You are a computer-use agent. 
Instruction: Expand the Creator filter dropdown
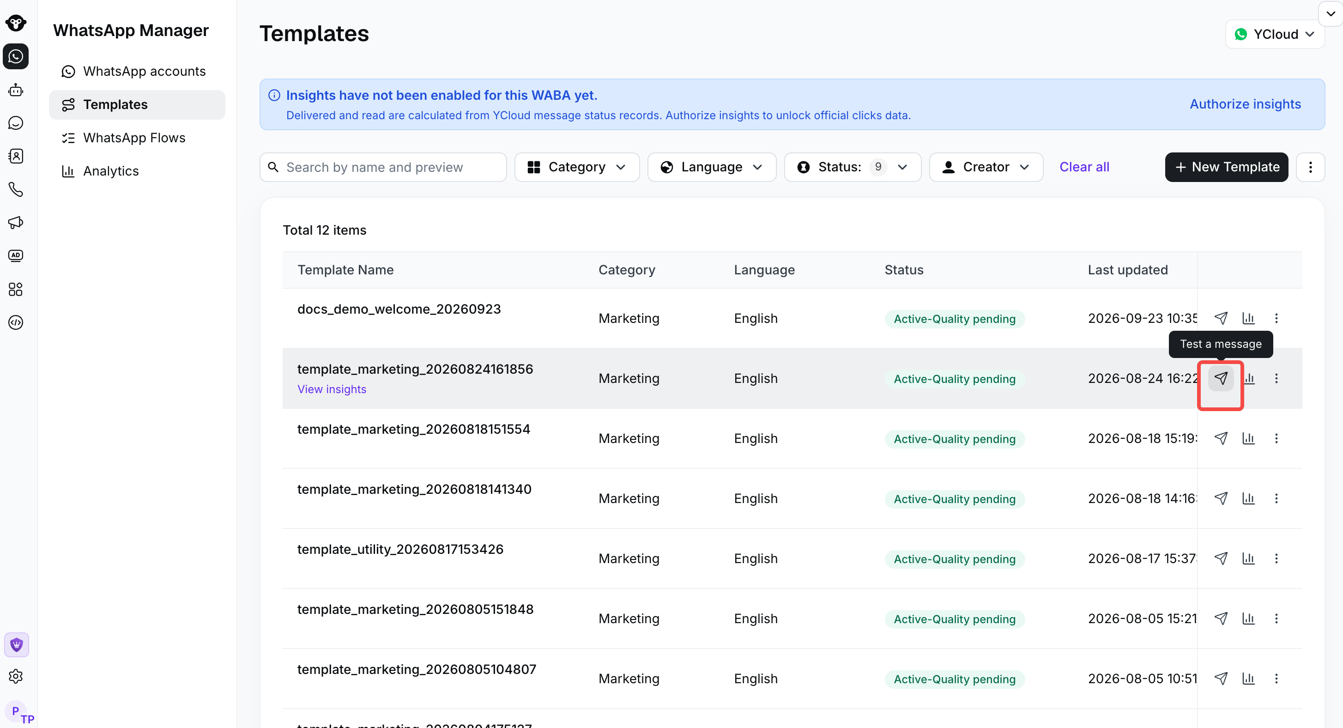[986, 167]
